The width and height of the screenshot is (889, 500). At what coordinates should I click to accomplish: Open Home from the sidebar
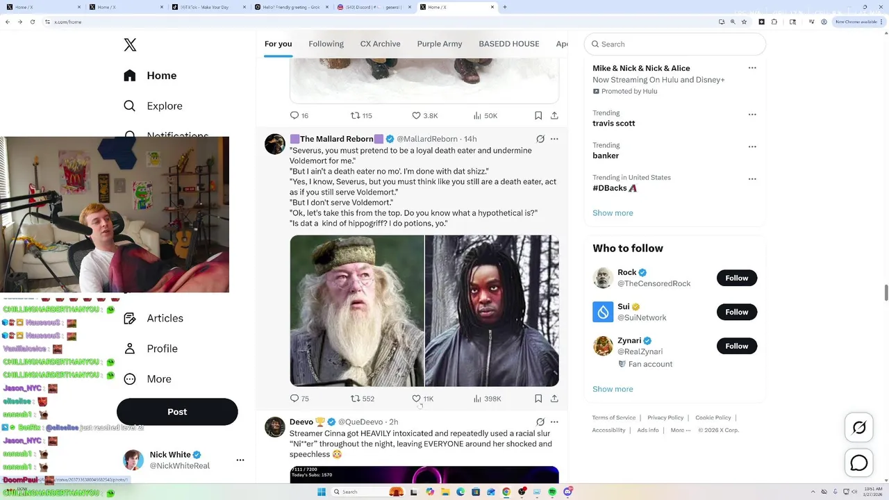[150, 76]
